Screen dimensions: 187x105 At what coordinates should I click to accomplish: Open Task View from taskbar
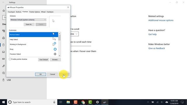point(61,102)
